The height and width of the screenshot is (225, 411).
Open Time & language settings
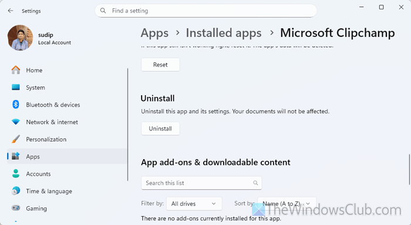pyautogui.click(x=68, y=191)
